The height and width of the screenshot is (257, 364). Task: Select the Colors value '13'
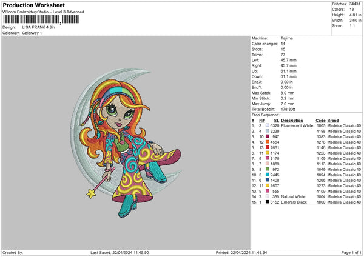[x=351, y=10]
